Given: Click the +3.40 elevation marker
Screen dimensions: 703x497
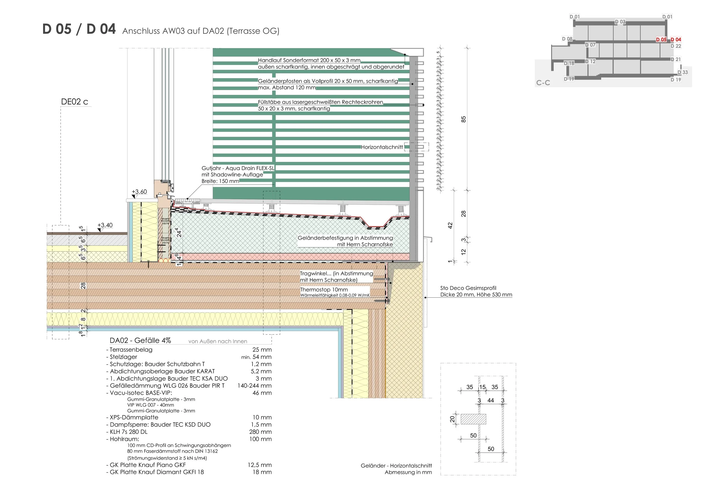Looking at the screenshot, I should coord(105,225).
